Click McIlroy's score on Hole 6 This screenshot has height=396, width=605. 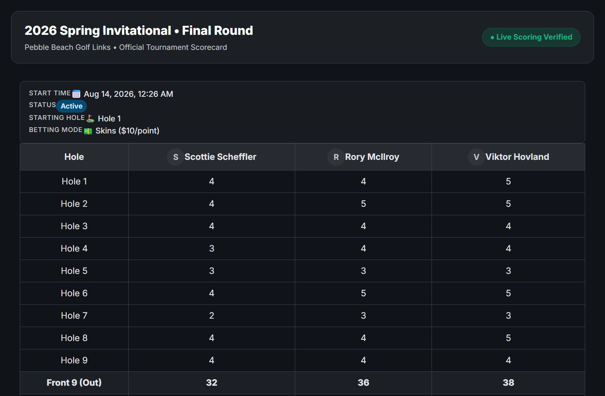tap(363, 293)
